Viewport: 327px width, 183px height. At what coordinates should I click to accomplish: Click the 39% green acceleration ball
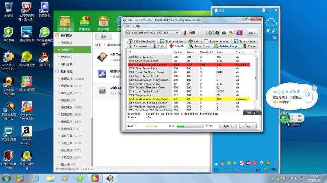(284, 117)
